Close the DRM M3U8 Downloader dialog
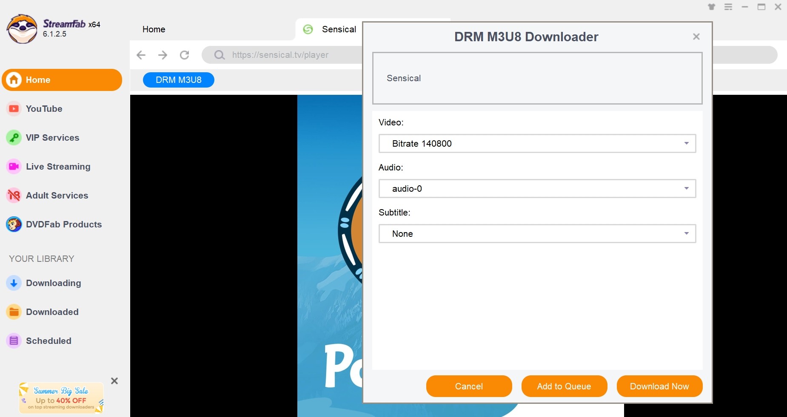This screenshot has height=417, width=787. (696, 37)
